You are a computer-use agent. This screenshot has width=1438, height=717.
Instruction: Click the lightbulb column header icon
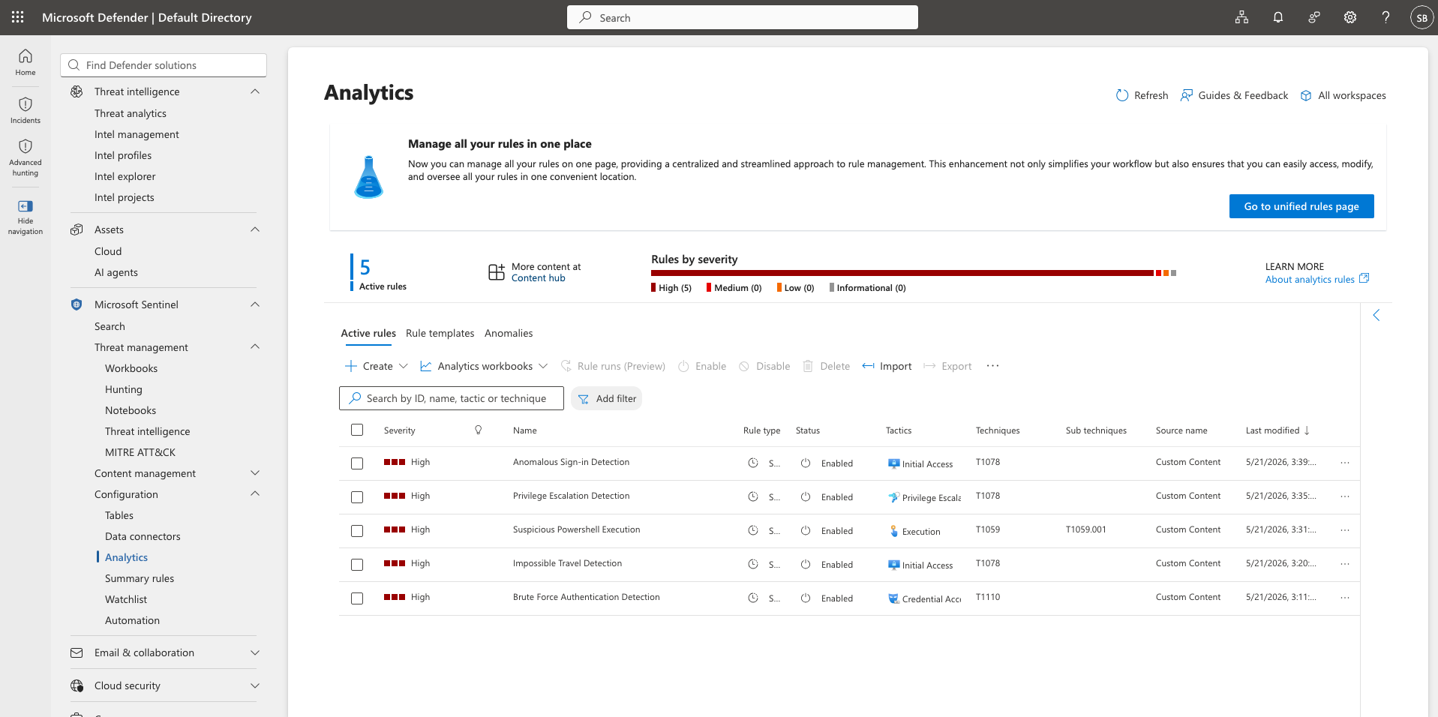[x=479, y=430]
